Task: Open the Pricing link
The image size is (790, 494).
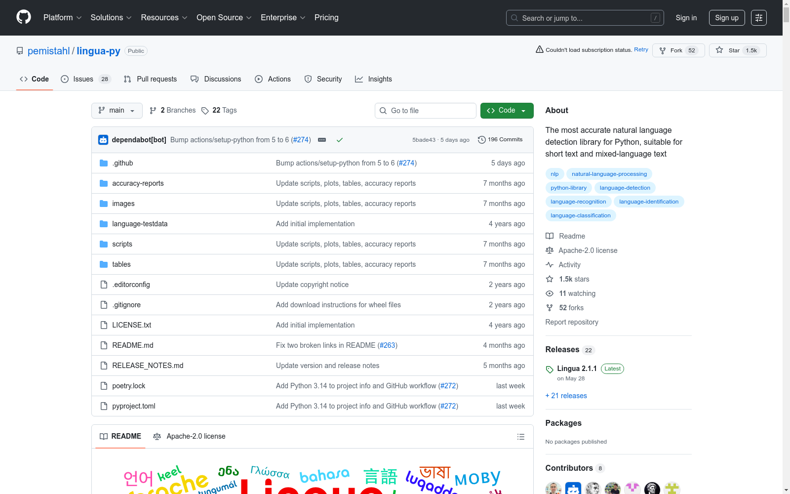Action: tap(326, 18)
